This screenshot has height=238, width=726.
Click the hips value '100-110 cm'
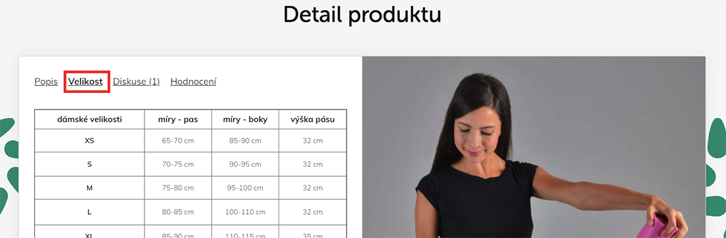(x=245, y=212)
